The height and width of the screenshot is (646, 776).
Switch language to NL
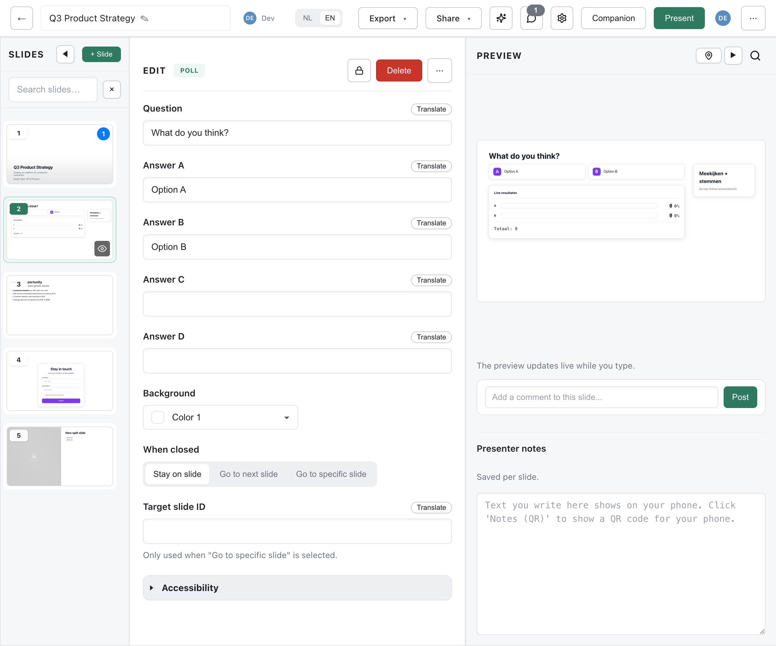[x=307, y=18]
